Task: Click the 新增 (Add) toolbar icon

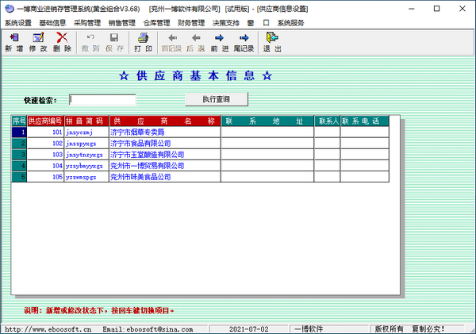Action: pyautogui.click(x=13, y=42)
